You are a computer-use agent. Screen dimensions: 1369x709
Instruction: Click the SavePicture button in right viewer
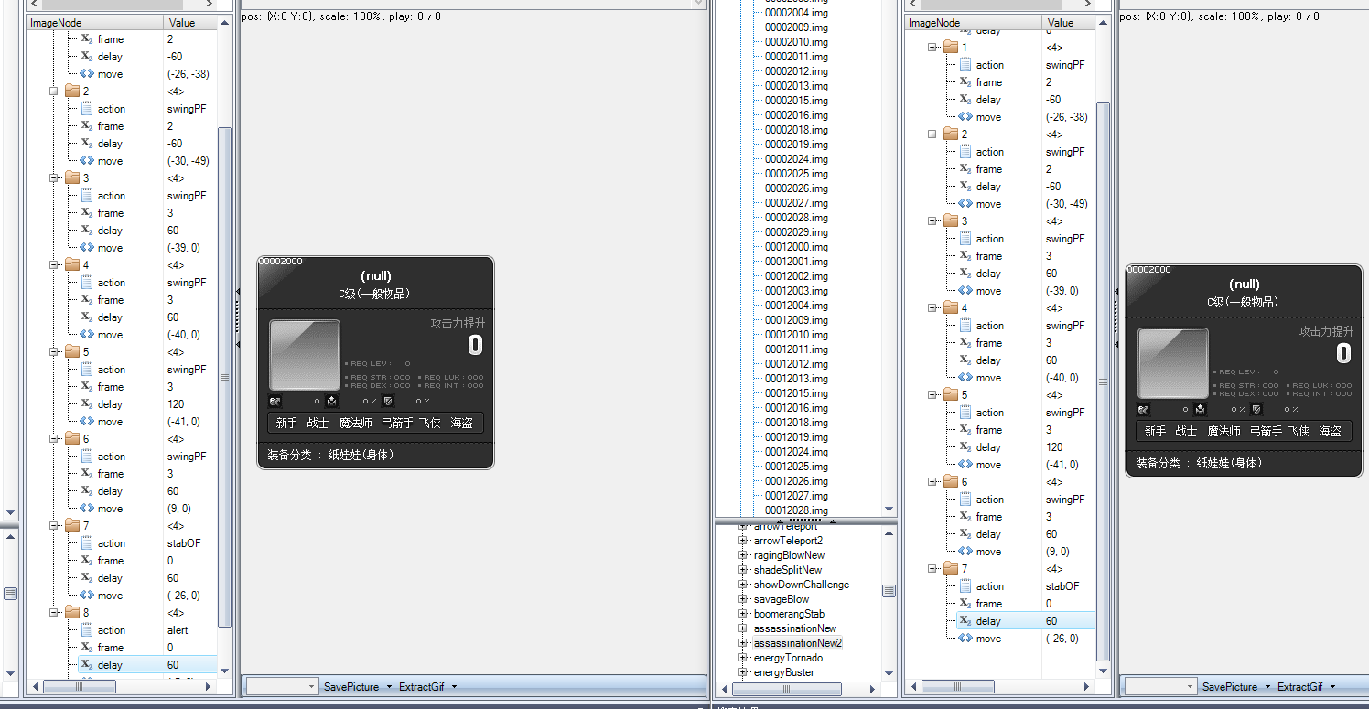coord(1229,687)
